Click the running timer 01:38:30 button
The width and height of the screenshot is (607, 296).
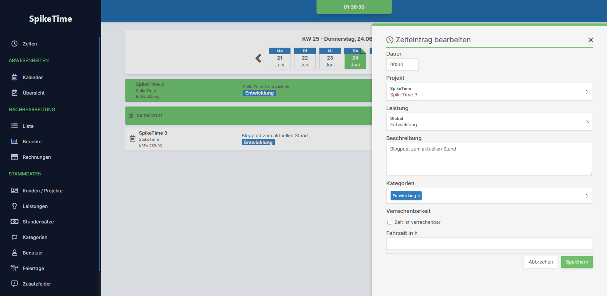354,7
